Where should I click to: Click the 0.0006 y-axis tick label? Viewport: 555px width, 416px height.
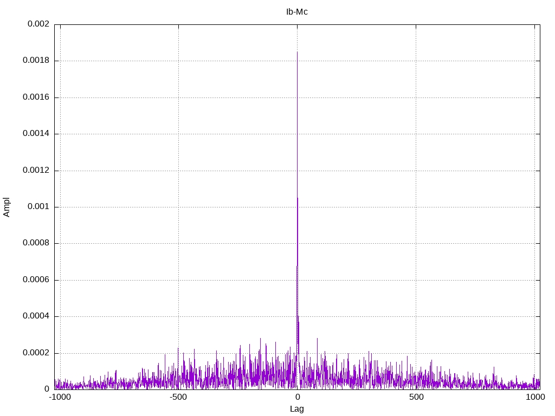(36, 280)
